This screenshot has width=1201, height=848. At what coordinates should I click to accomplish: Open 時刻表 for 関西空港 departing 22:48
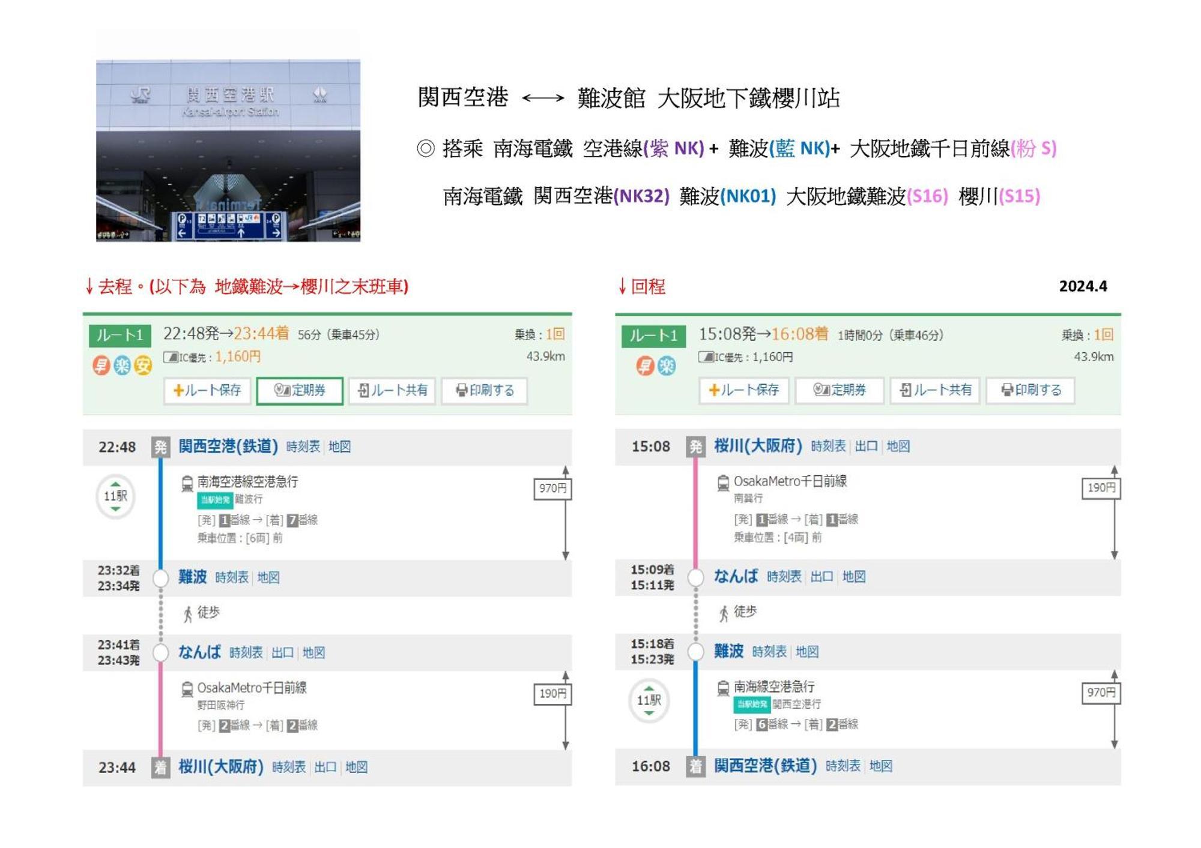(x=303, y=447)
